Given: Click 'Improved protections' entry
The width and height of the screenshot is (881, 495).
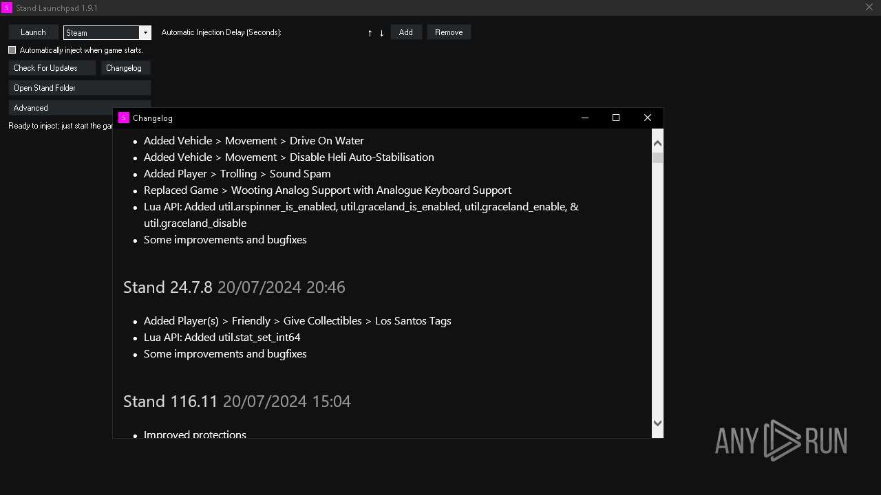Looking at the screenshot, I should pyautogui.click(x=195, y=434).
